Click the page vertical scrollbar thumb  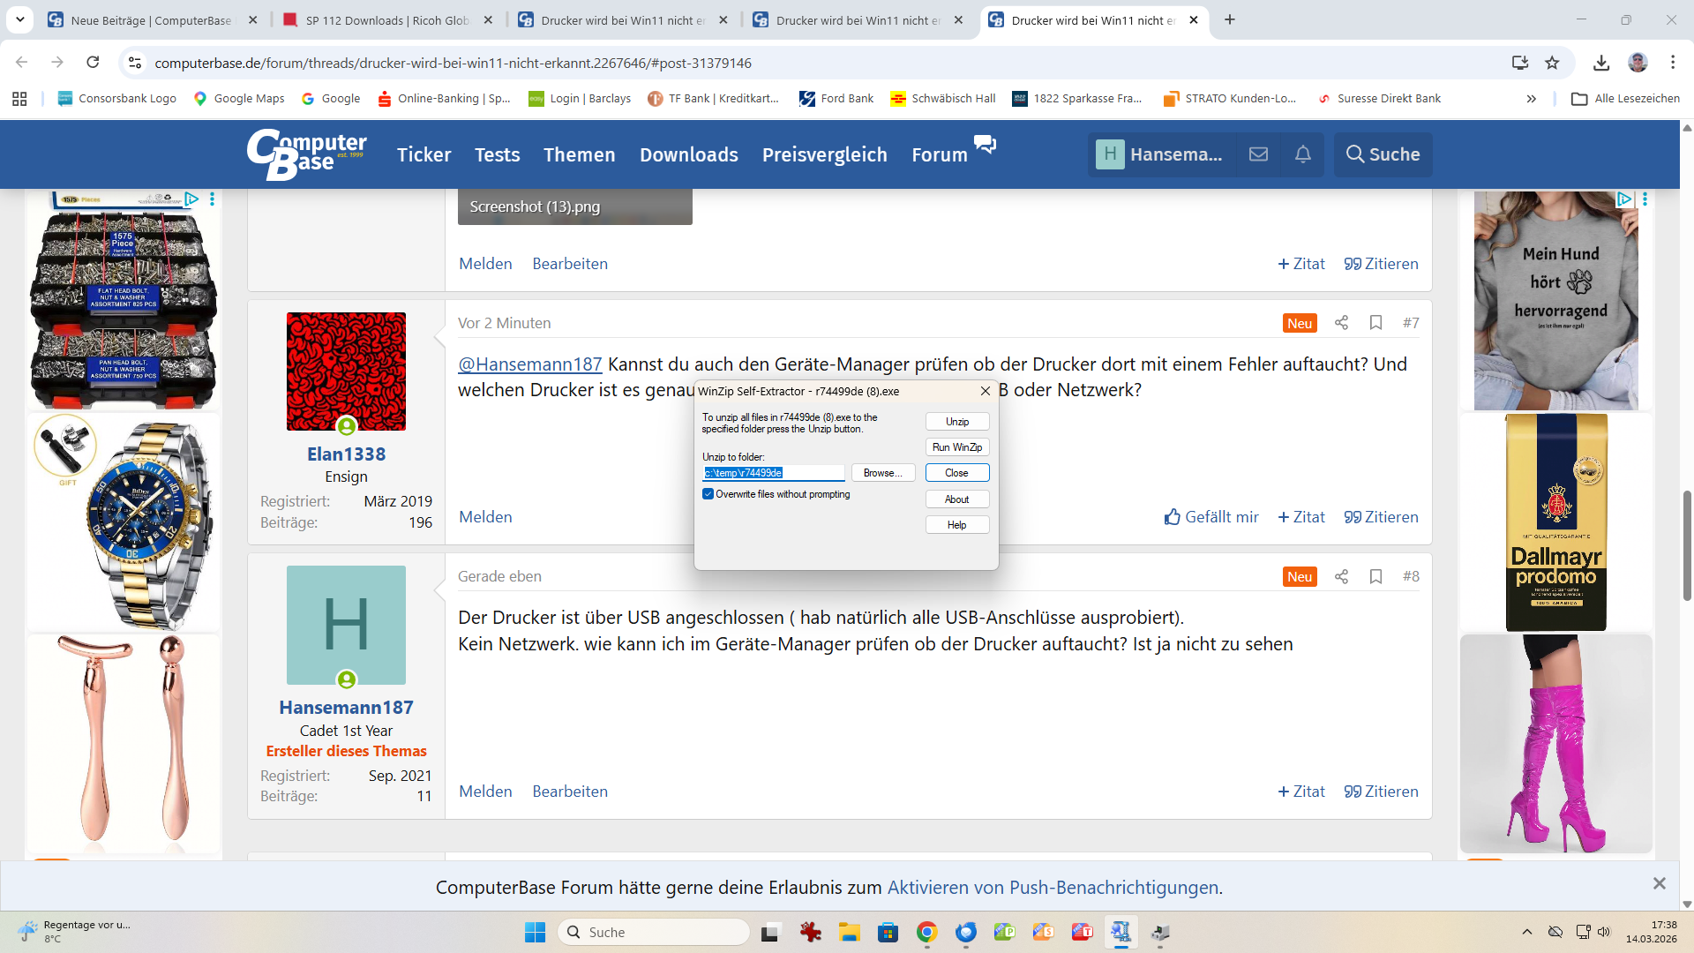pos(1687,547)
